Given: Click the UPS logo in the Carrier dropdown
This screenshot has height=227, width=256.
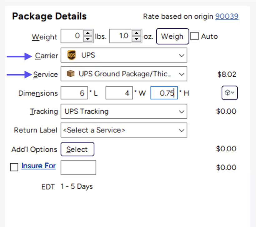Looking at the screenshot, I should tap(71, 55).
